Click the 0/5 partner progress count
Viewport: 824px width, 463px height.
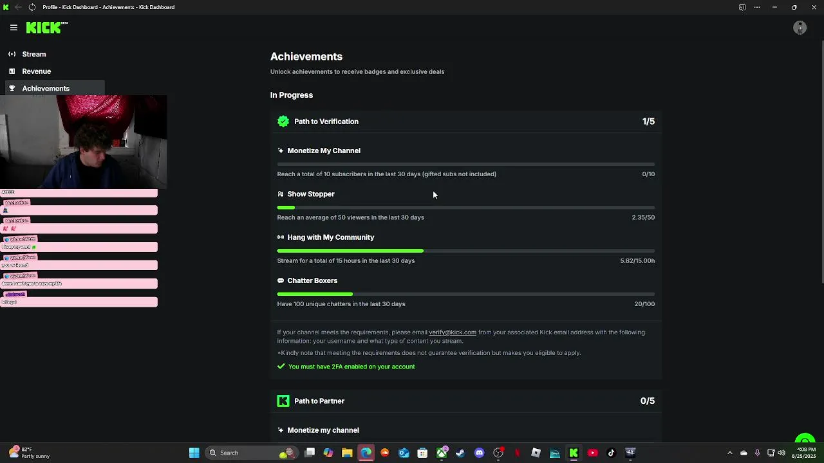tap(648, 401)
